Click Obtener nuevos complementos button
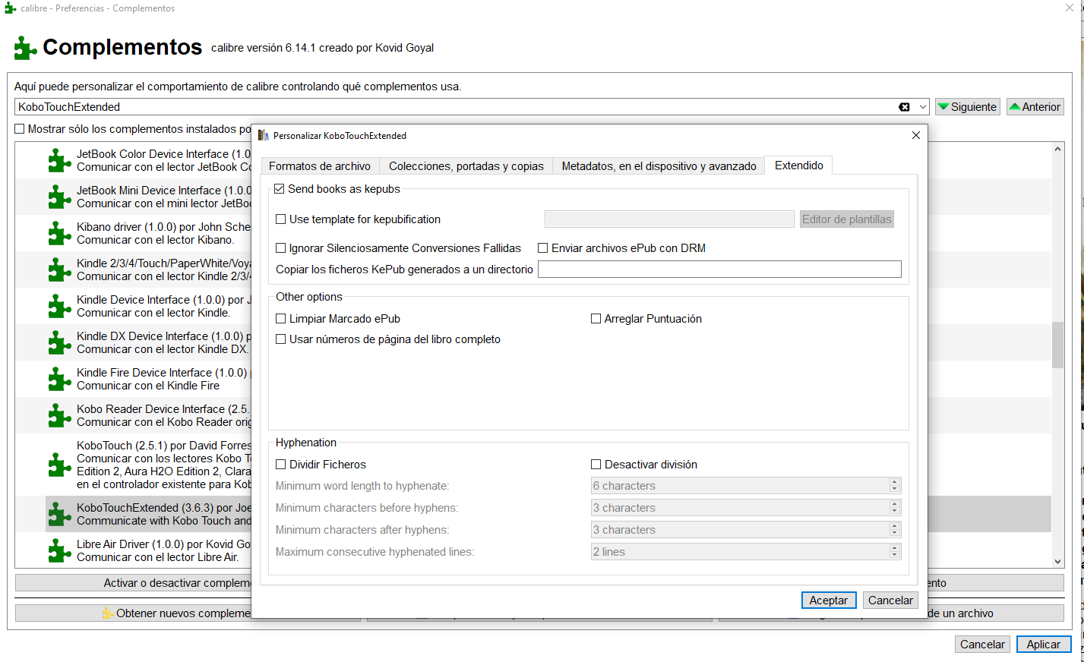This screenshot has height=662, width=1084. coord(133,613)
